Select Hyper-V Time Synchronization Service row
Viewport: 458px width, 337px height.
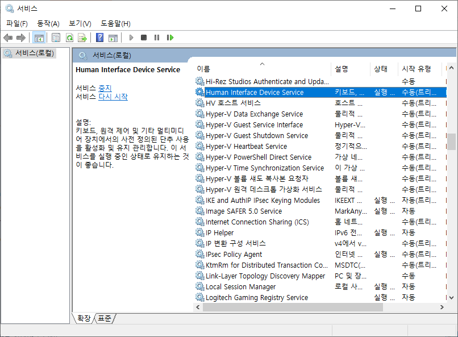(x=320, y=168)
